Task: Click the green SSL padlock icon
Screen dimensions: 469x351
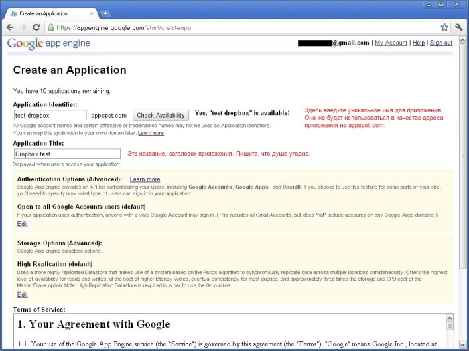Action: pyautogui.click(x=51, y=28)
